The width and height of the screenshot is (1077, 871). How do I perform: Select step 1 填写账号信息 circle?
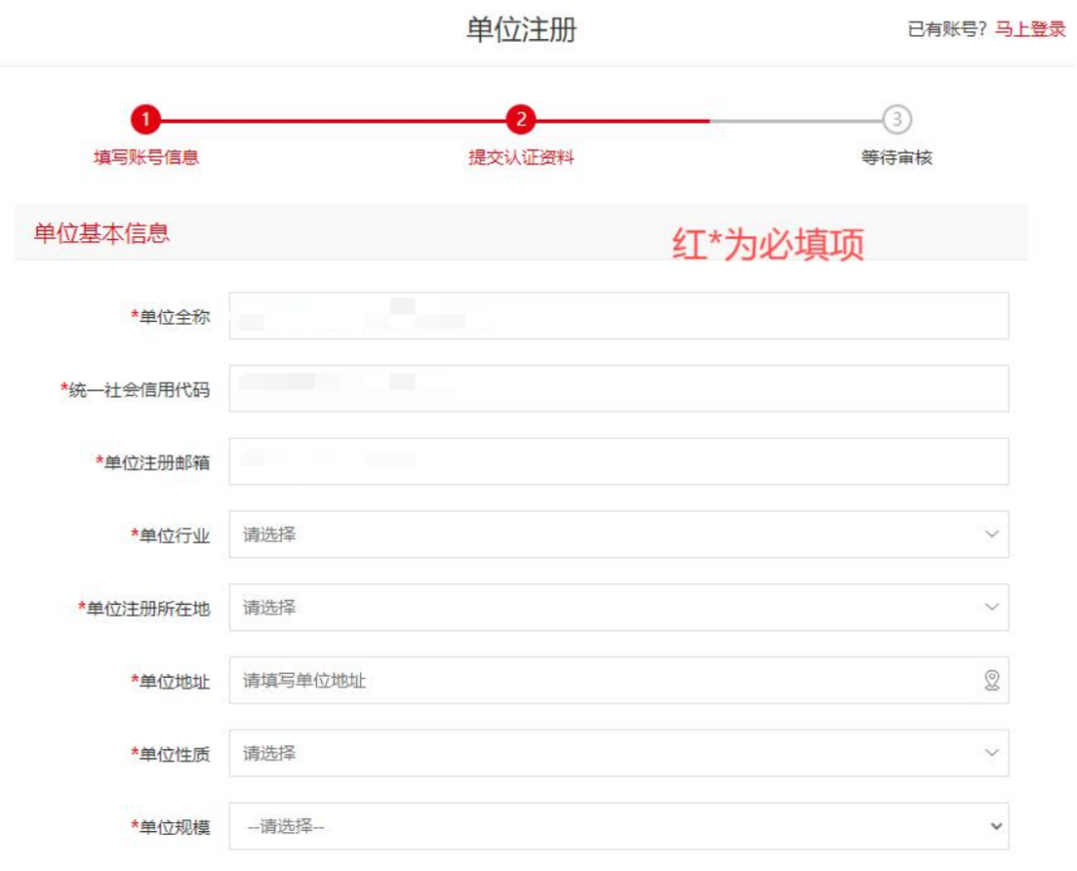click(146, 120)
